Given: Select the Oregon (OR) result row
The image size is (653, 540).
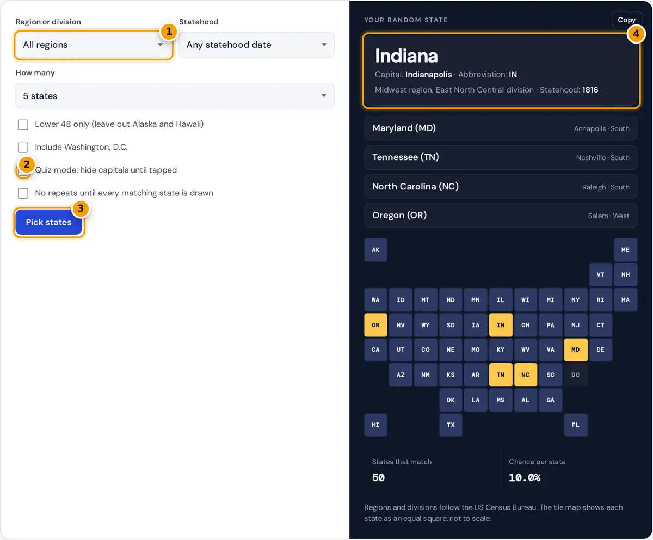Looking at the screenshot, I should tap(501, 215).
